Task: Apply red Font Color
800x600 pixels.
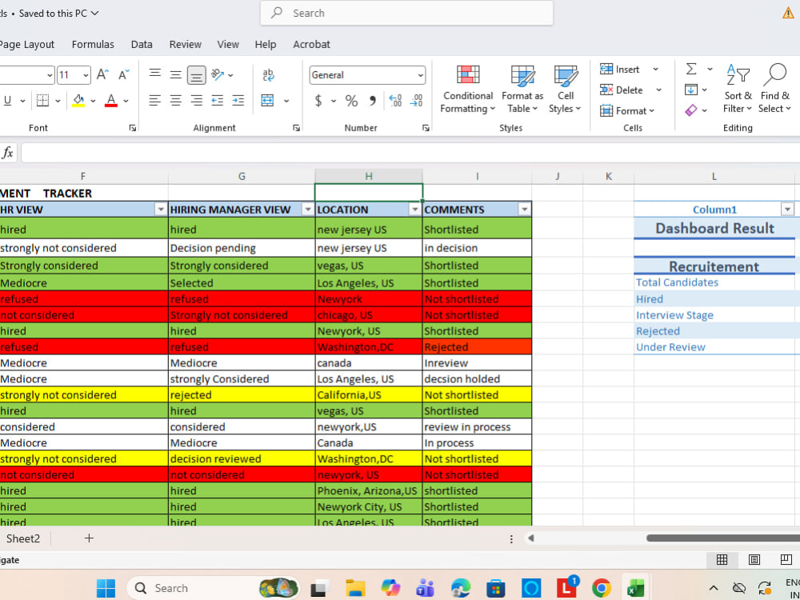Action: 110,101
